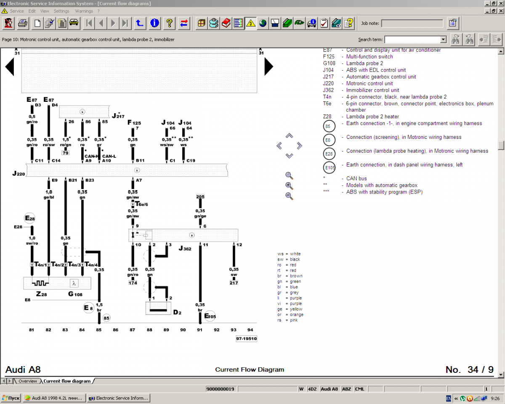The height and width of the screenshot is (404, 505).
Task: Jump to the last page
Action: tap(125, 23)
